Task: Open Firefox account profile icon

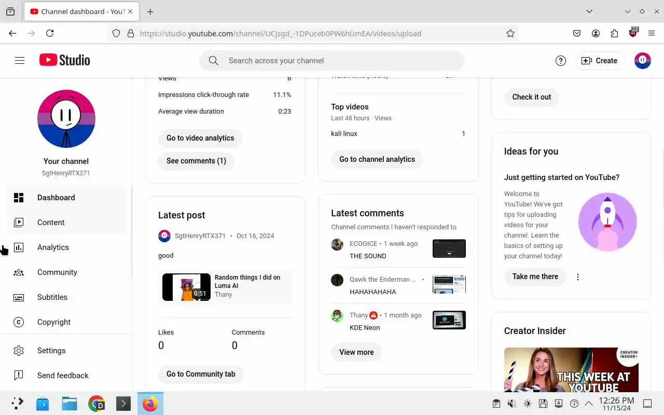Action: point(596,33)
